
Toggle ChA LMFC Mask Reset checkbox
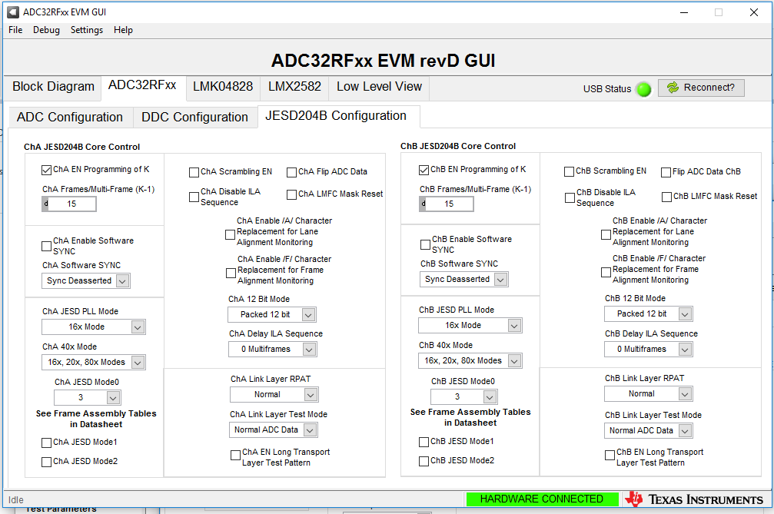[x=292, y=195]
